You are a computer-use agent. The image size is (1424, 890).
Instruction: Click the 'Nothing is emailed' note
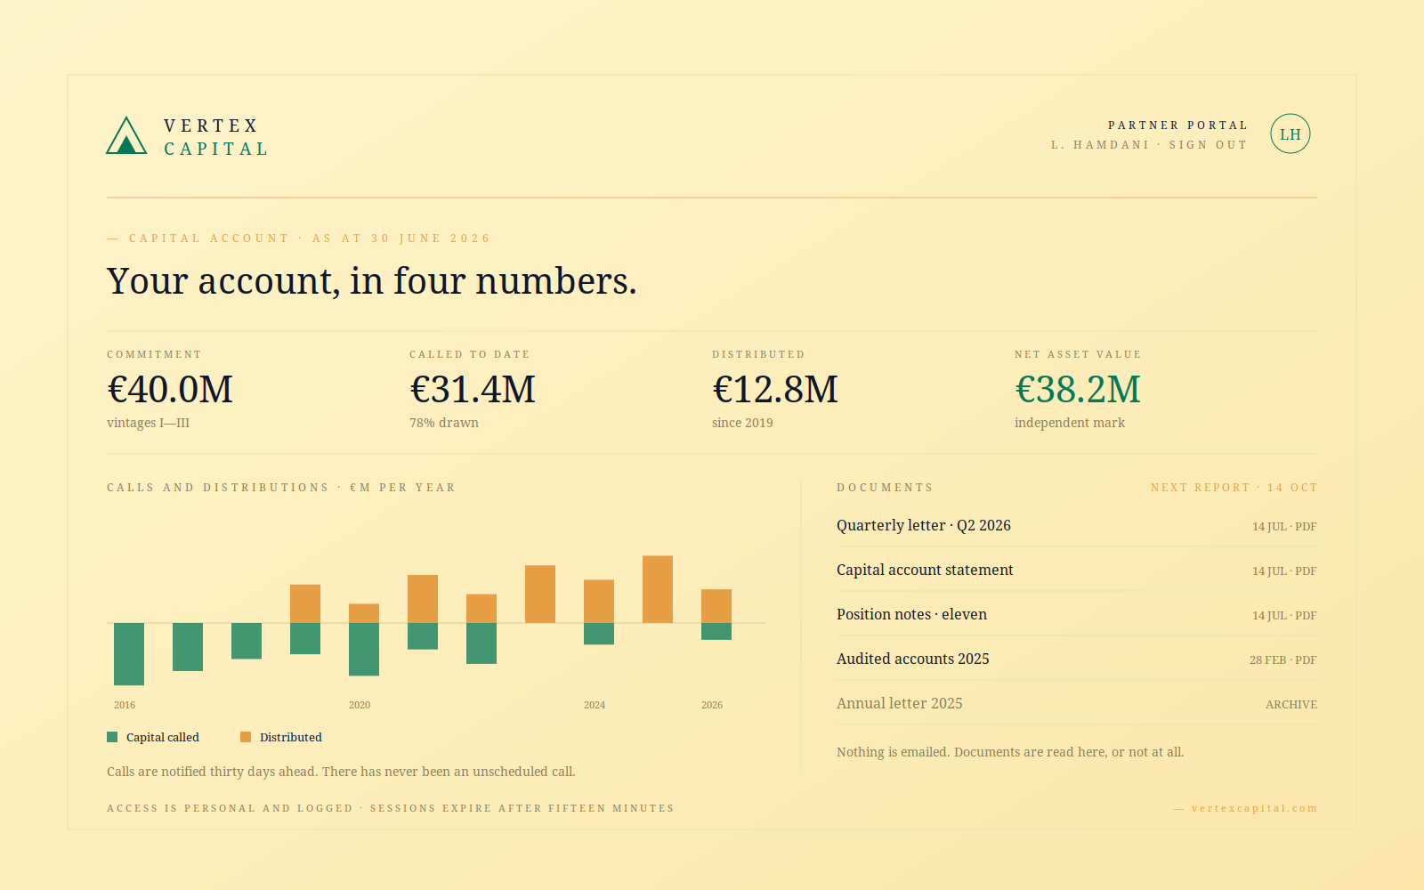click(1010, 752)
